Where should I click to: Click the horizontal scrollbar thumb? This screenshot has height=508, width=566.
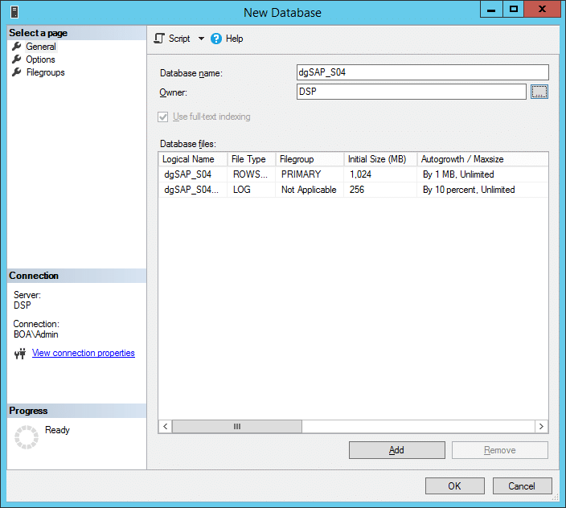(x=237, y=427)
